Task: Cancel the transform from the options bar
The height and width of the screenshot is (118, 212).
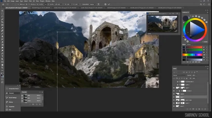Action: coord(105,4)
